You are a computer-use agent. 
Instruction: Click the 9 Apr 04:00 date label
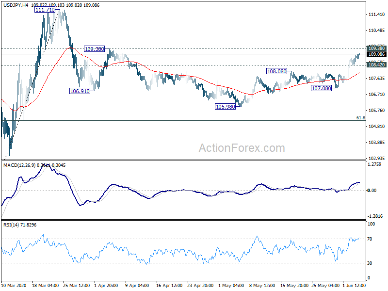point(137,286)
